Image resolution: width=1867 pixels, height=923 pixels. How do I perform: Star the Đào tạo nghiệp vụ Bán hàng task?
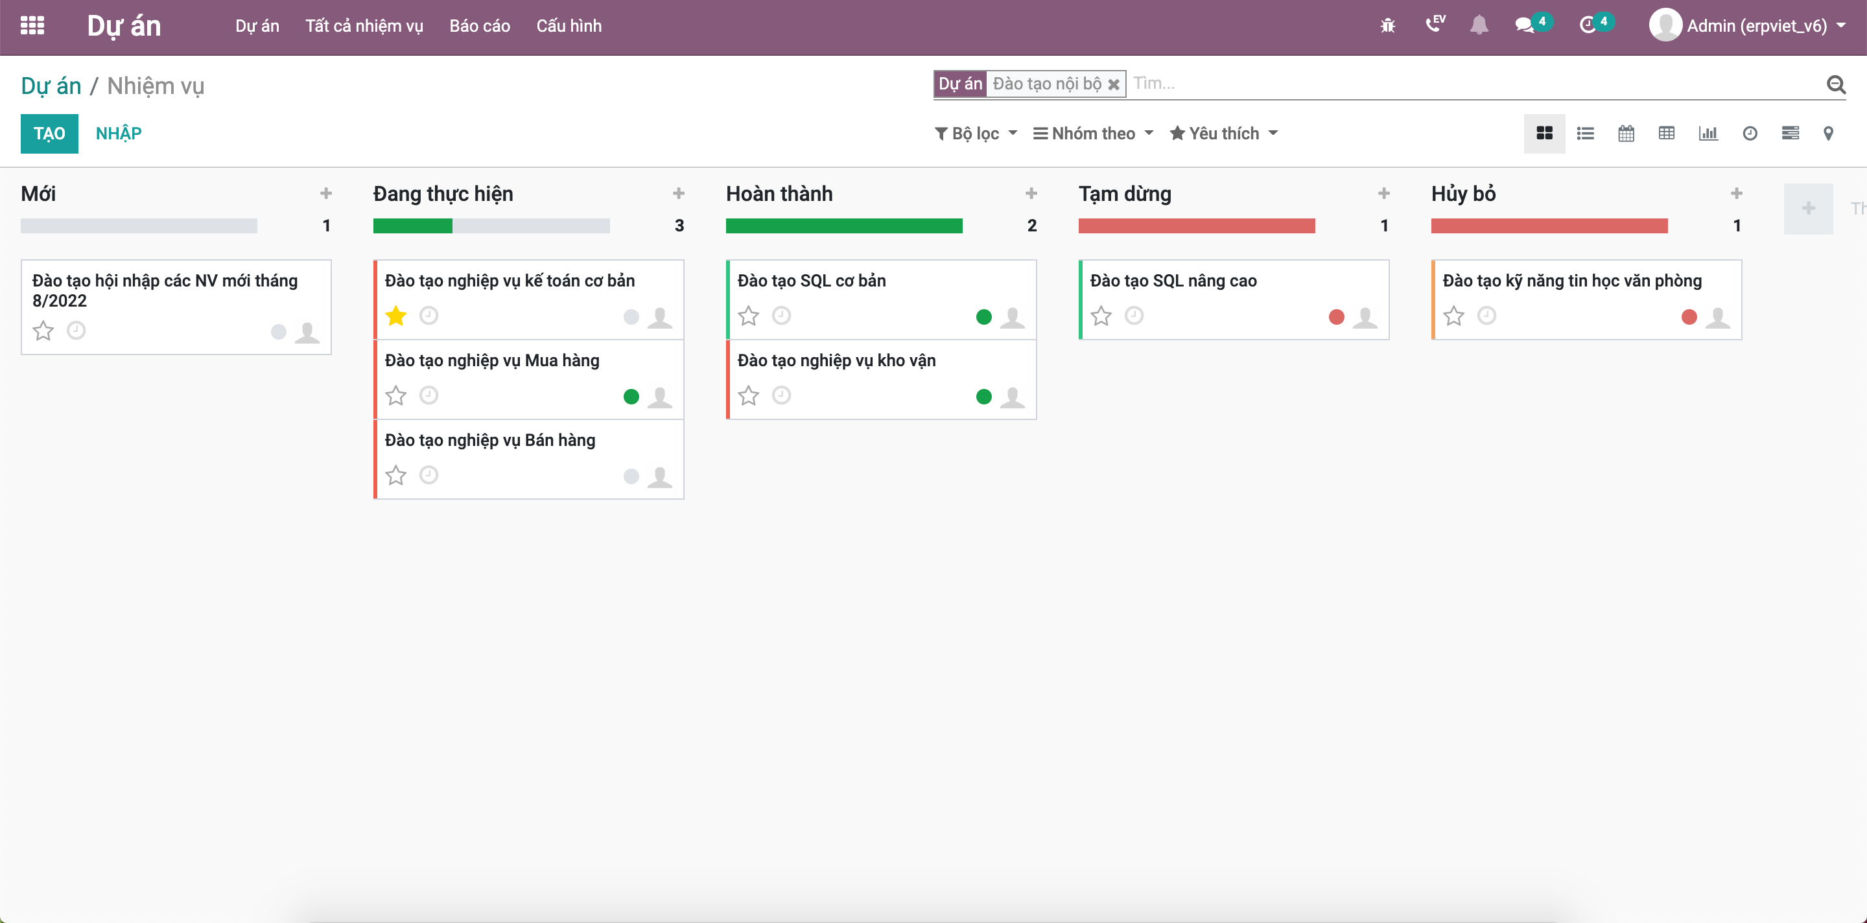pos(395,475)
